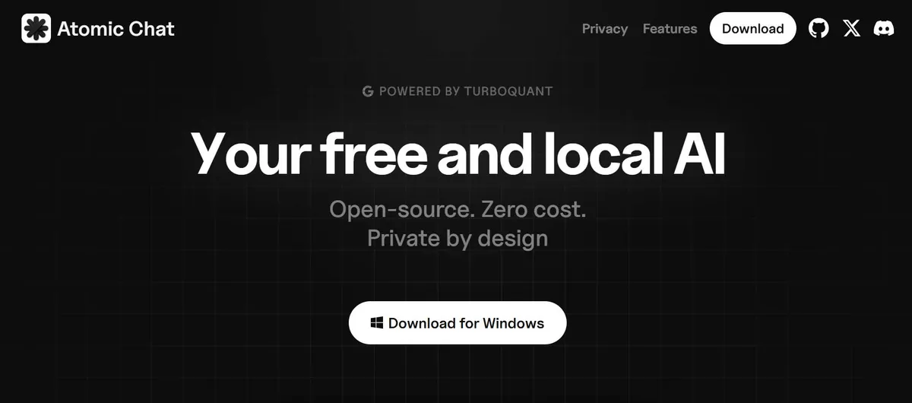Viewport: 912px width, 403px height.
Task: Click the Download for Windows button
Action: coord(458,323)
